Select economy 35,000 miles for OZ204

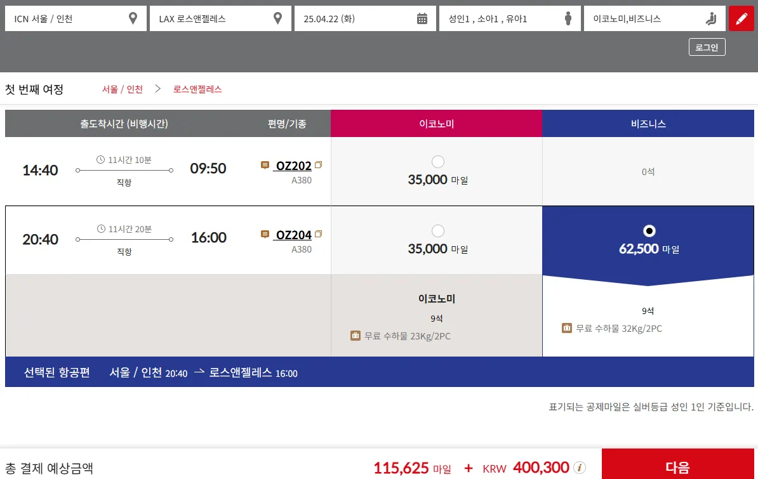click(437, 231)
